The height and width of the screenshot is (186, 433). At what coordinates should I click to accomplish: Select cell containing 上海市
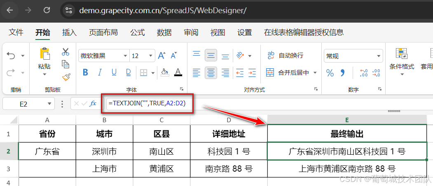tap(104, 168)
